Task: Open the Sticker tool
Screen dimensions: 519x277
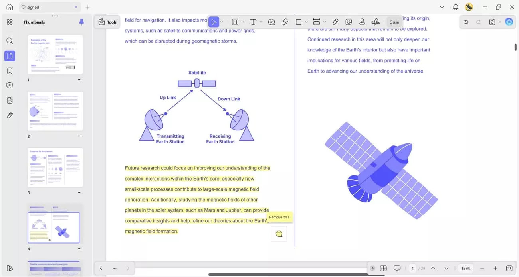Action: (x=349, y=22)
